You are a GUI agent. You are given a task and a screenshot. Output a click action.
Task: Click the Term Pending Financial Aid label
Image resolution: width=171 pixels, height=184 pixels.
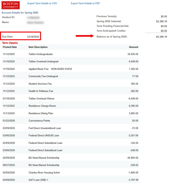[x=113, y=26]
